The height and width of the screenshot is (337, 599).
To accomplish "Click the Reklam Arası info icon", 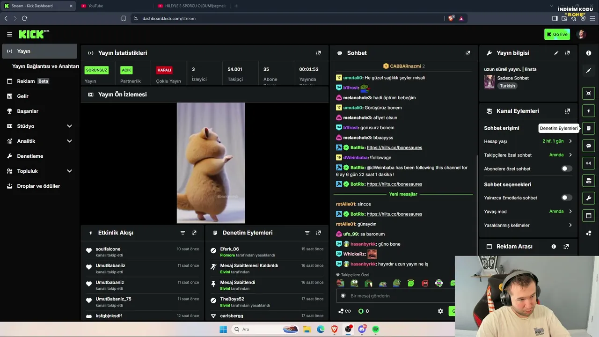I will pyautogui.click(x=554, y=246).
